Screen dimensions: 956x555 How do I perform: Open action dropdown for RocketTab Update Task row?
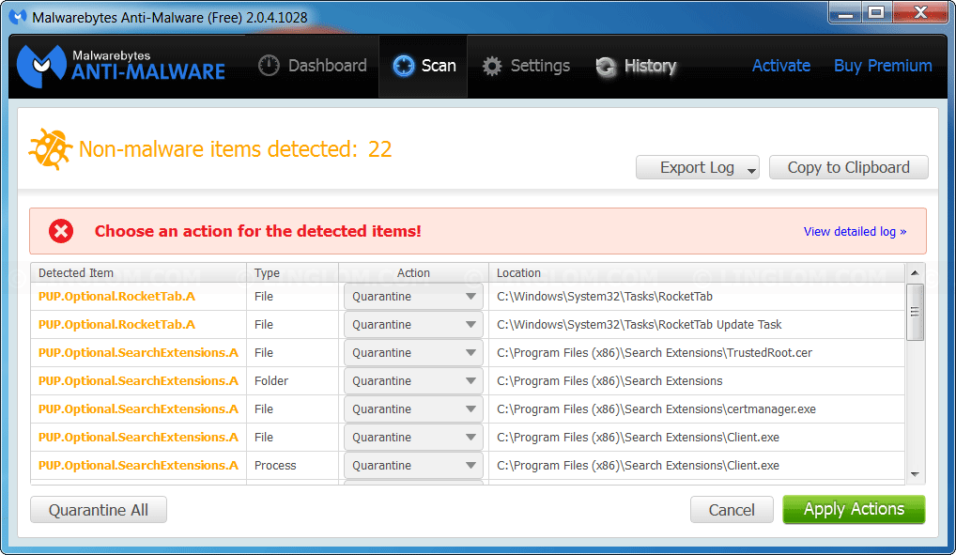click(x=413, y=325)
